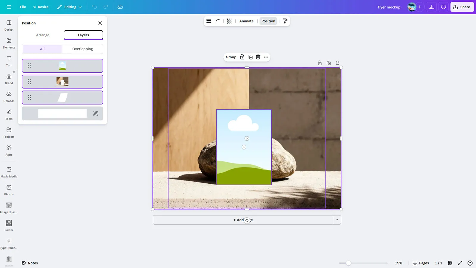This screenshot has width=476, height=268.
Task: Click the corner rounding icon
Action: click(218, 21)
